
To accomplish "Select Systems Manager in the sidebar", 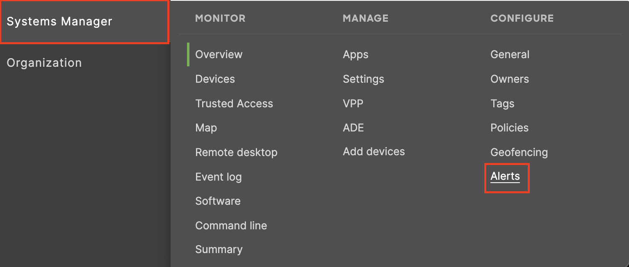I will click(59, 22).
